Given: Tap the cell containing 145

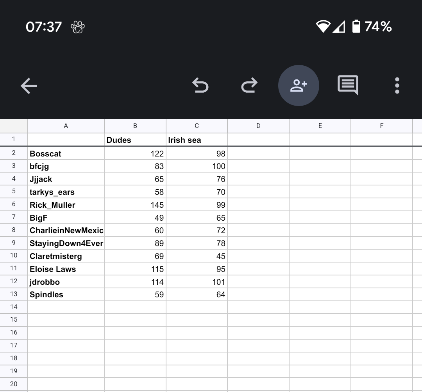Looking at the screenshot, I should point(135,205).
